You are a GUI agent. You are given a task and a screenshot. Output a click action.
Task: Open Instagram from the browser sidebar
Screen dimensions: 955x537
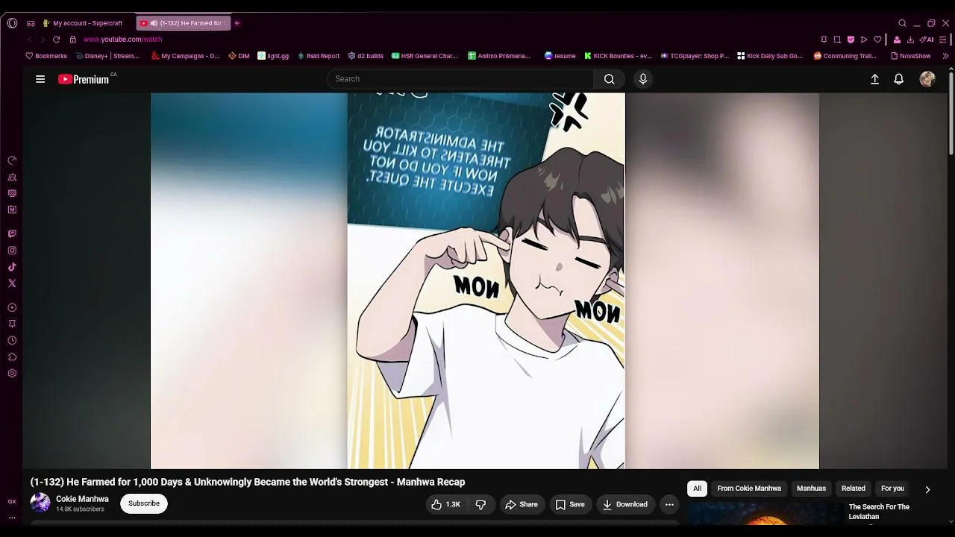(x=12, y=251)
